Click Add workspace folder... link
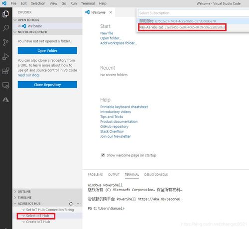Image resolution: width=249 pixels, height=229 pixels. tap(119, 43)
